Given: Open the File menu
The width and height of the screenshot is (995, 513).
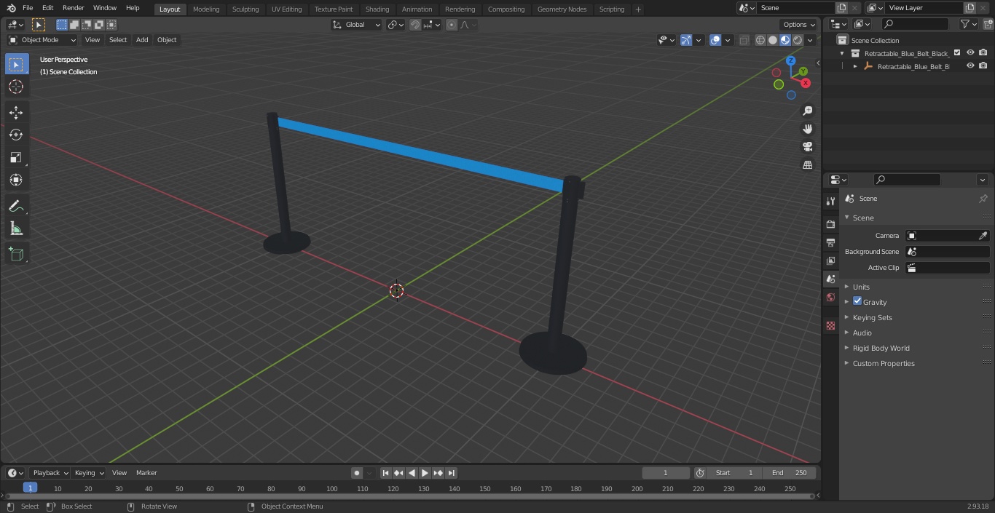Looking at the screenshot, I should pos(28,8).
